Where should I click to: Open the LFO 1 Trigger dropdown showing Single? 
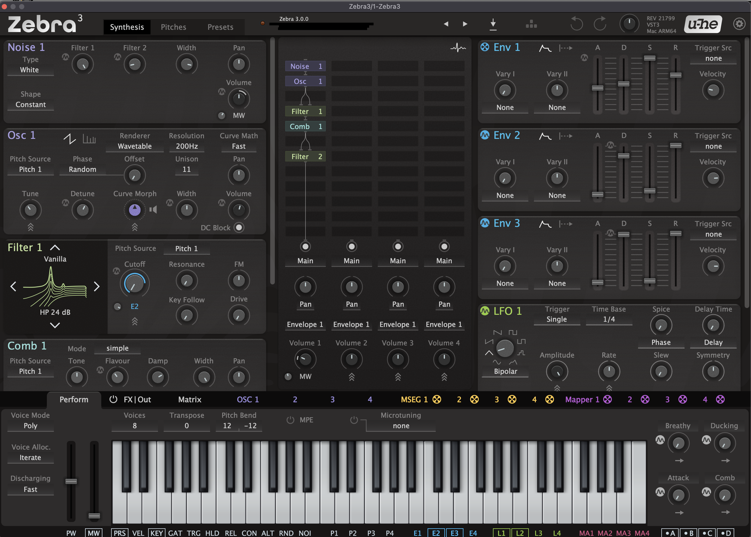click(x=557, y=319)
